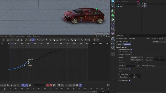Click the 400 cm keyframe on the curve
The image size is (166, 93).
pos(28,61)
